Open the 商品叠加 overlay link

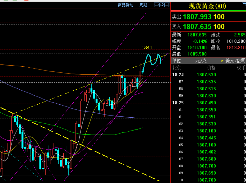(125, 5)
